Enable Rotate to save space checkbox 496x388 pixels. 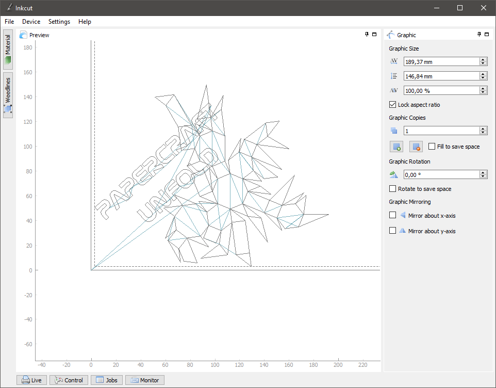point(392,189)
